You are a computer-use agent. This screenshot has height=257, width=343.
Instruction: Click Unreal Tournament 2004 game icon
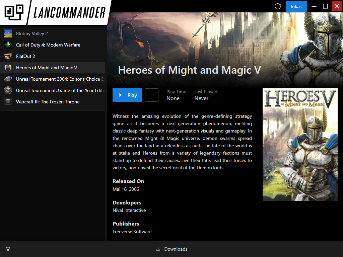pos(8,79)
